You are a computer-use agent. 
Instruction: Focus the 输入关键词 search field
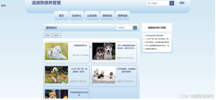coord(158,3)
